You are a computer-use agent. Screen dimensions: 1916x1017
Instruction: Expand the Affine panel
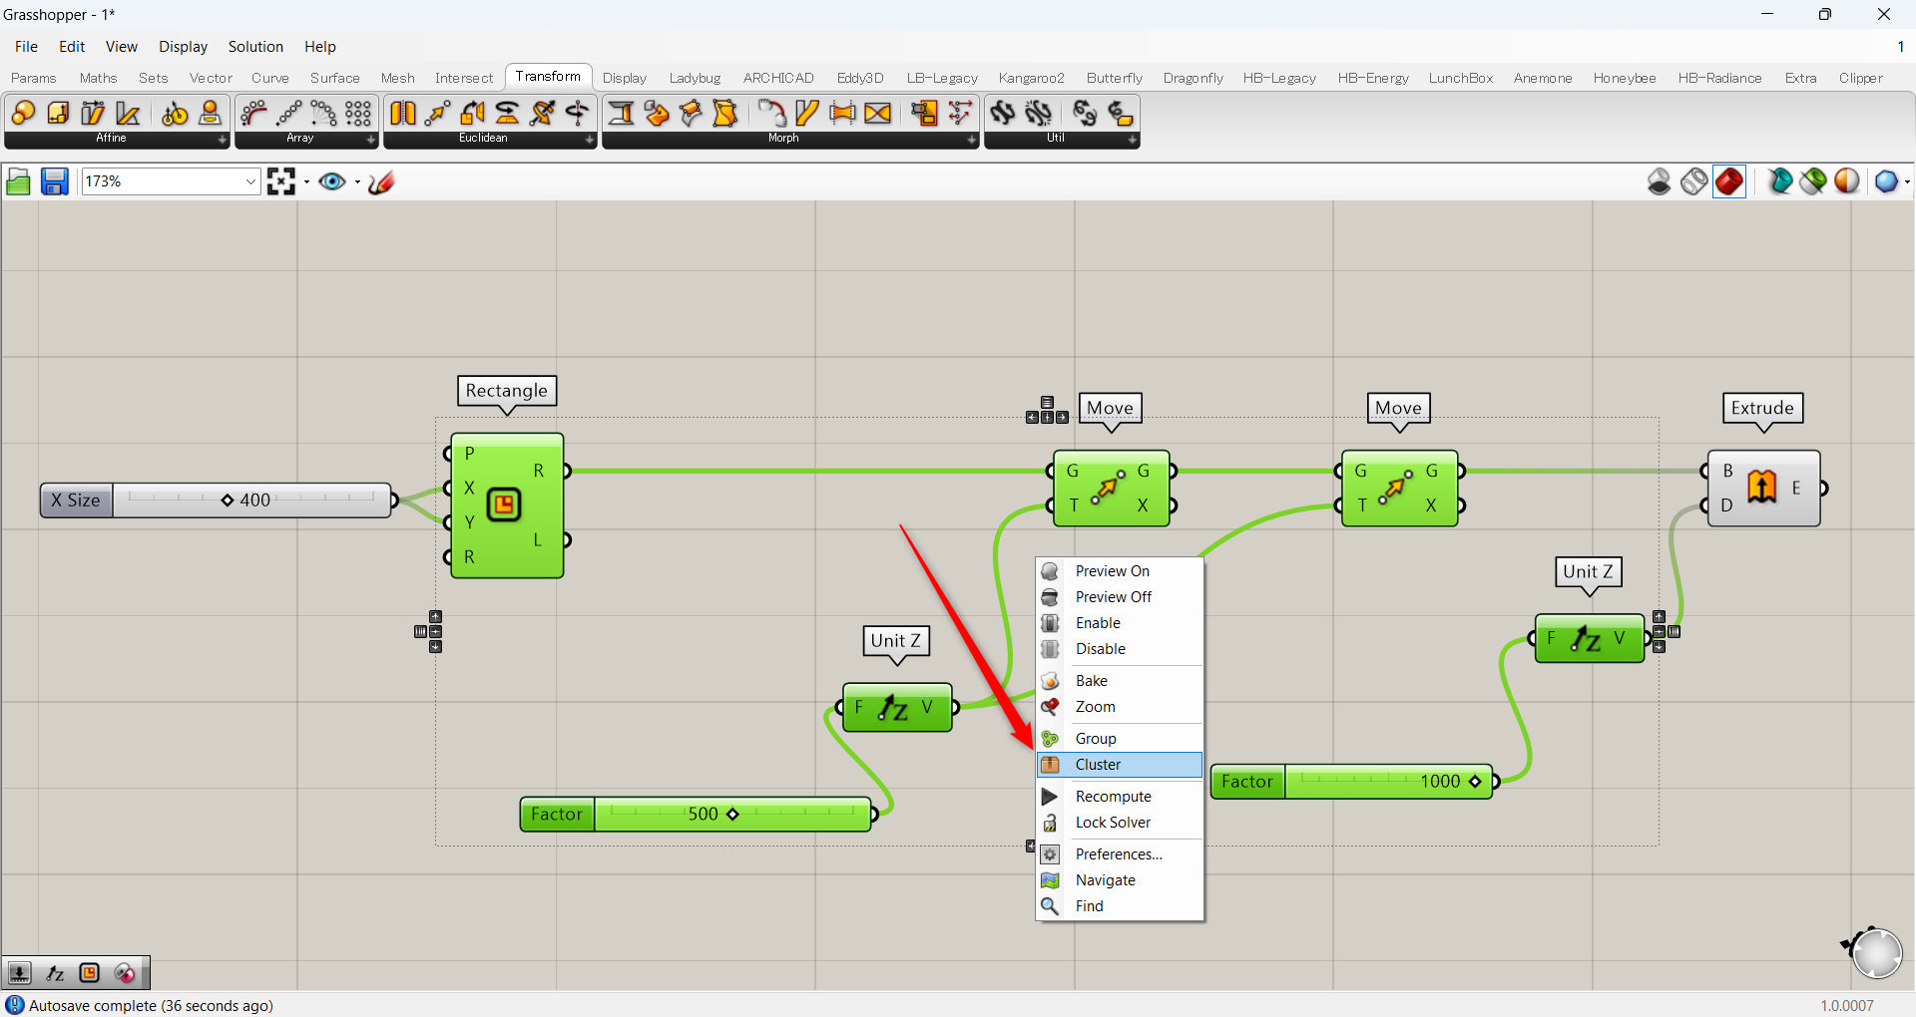pyautogui.click(x=222, y=141)
